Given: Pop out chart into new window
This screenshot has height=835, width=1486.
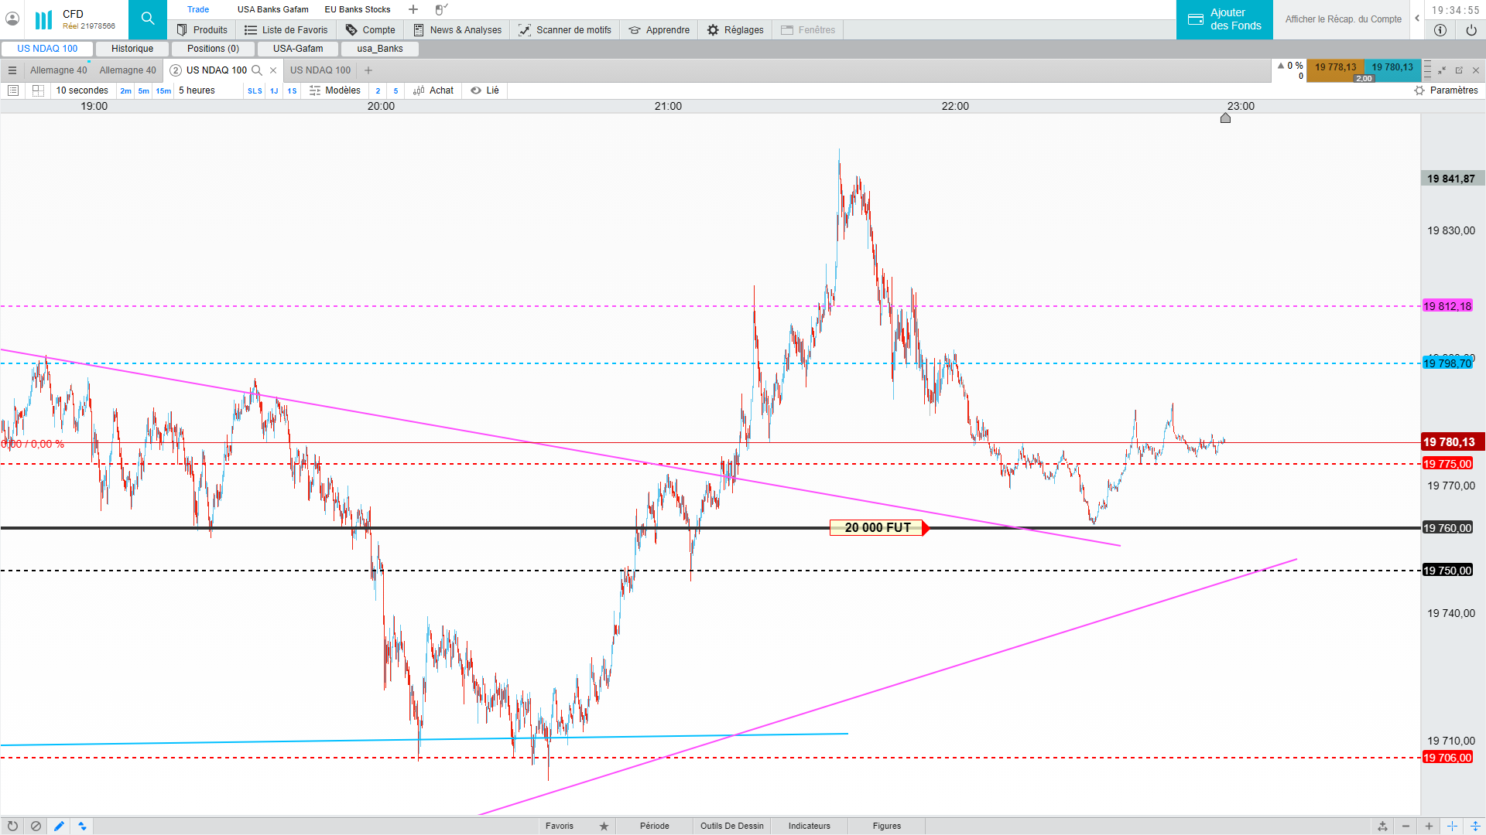Looking at the screenshot, I should (x=1459, y=70).
